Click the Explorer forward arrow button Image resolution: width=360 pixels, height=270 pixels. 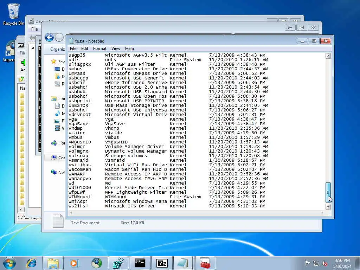pyautogui.click(x=59, y=37)
